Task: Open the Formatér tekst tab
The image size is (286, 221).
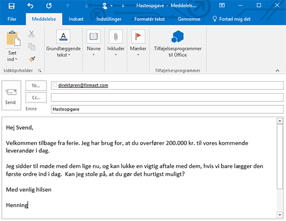Action: pyautogui.click(x=149, y=19)
